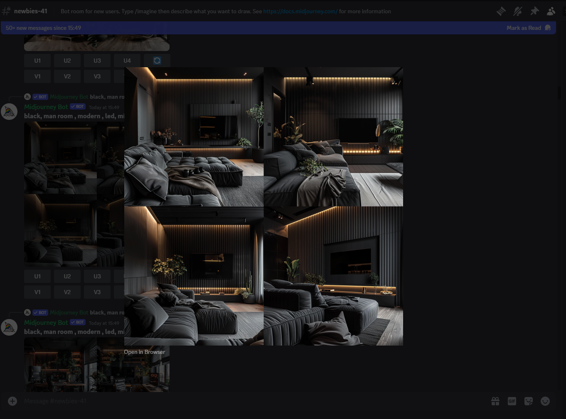The width and height of the screenshot is (566, 419).
Task: Click V3 directly below the U4 button row
Action: 97,76
